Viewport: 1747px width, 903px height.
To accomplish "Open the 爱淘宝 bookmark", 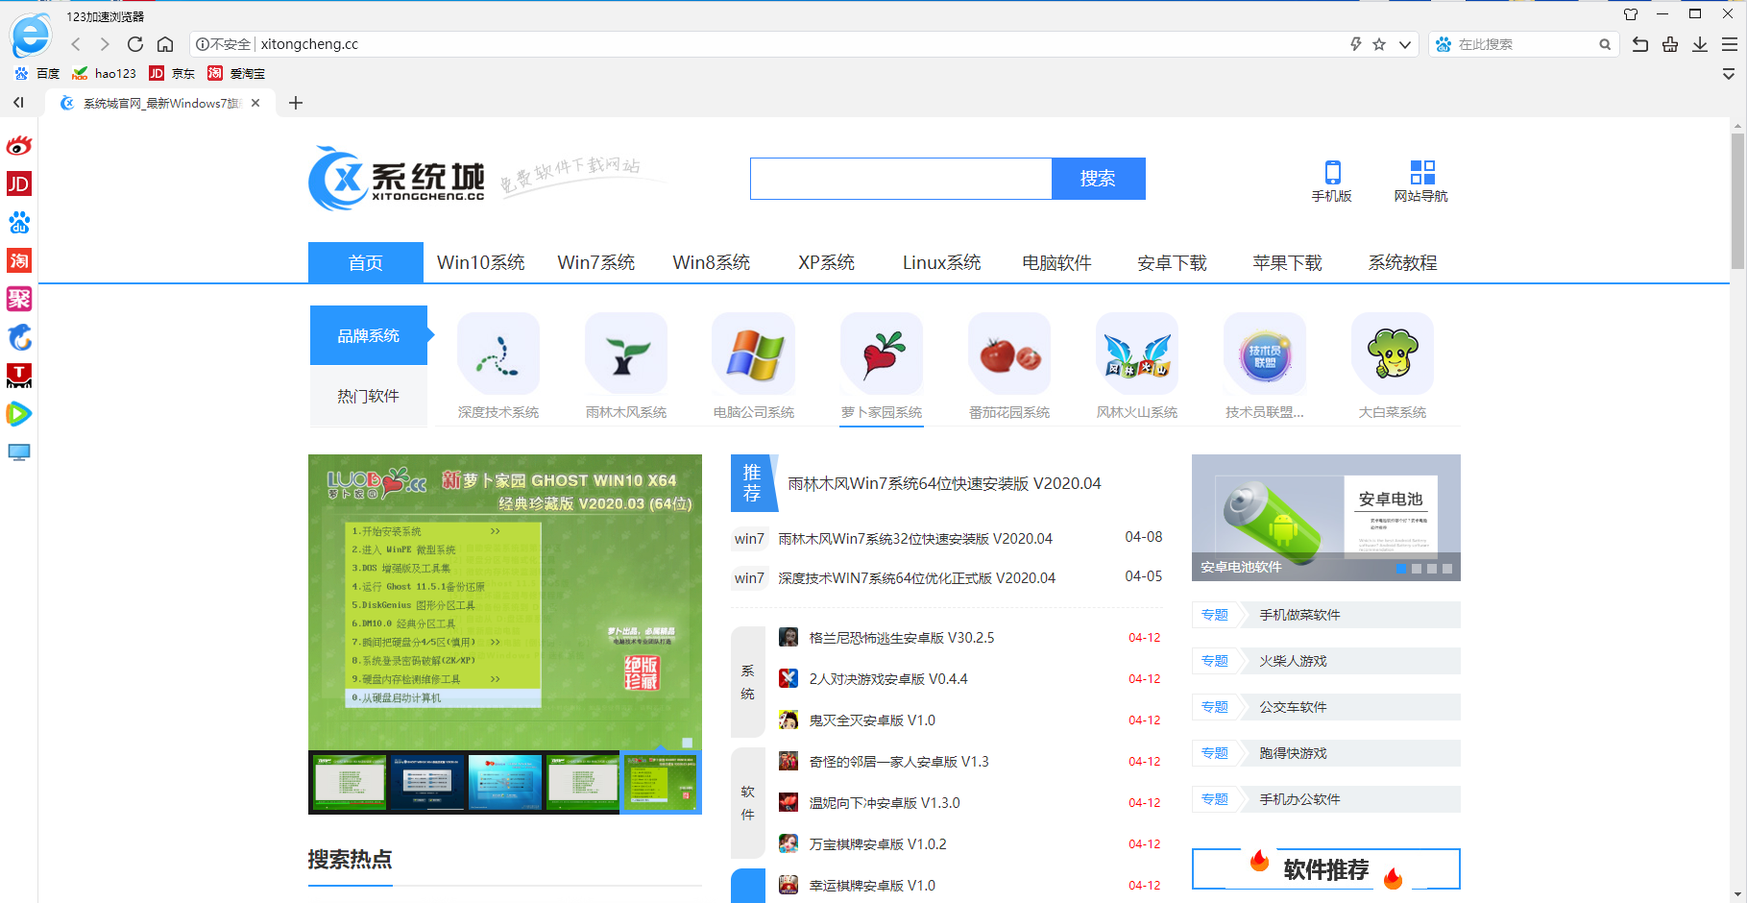I will [x=236, y=74].
